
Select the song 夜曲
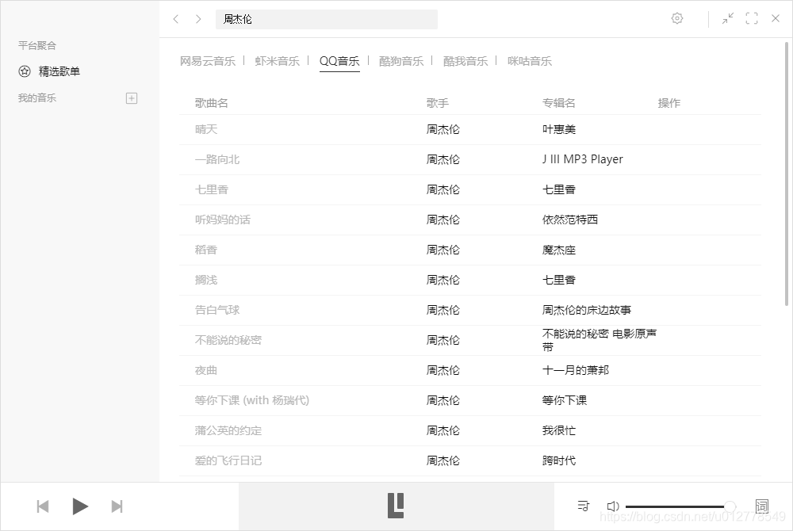(x=206, y=370)
